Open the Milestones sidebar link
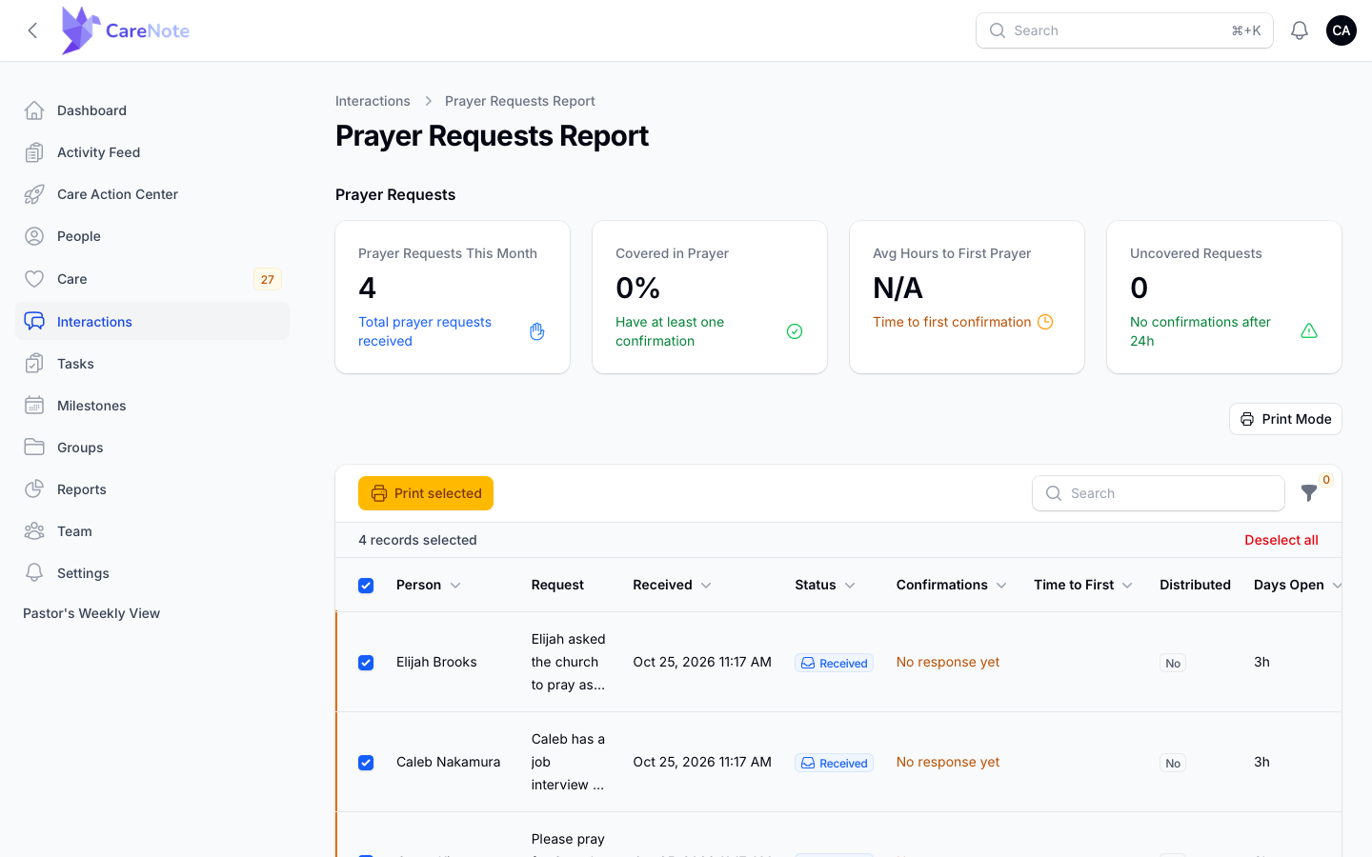The image size is (1372, 857). (x=152, y=406)
